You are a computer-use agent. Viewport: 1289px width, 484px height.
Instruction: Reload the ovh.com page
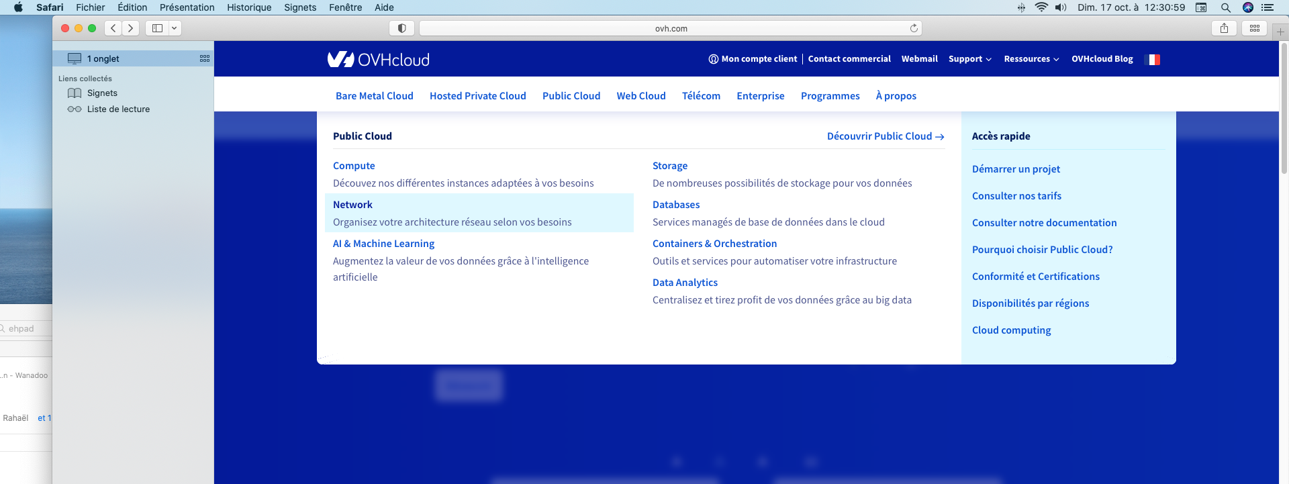(914, 28)
